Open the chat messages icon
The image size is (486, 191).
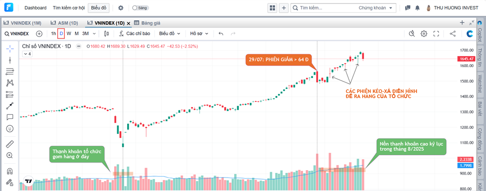point(408,8)
